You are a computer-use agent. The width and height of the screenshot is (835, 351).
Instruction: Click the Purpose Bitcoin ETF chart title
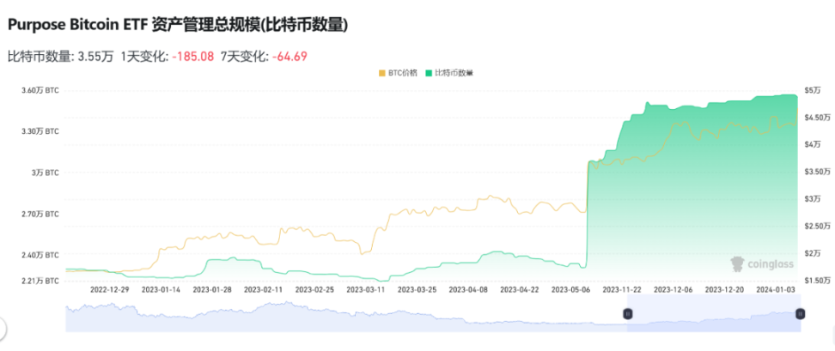(178, 26)
